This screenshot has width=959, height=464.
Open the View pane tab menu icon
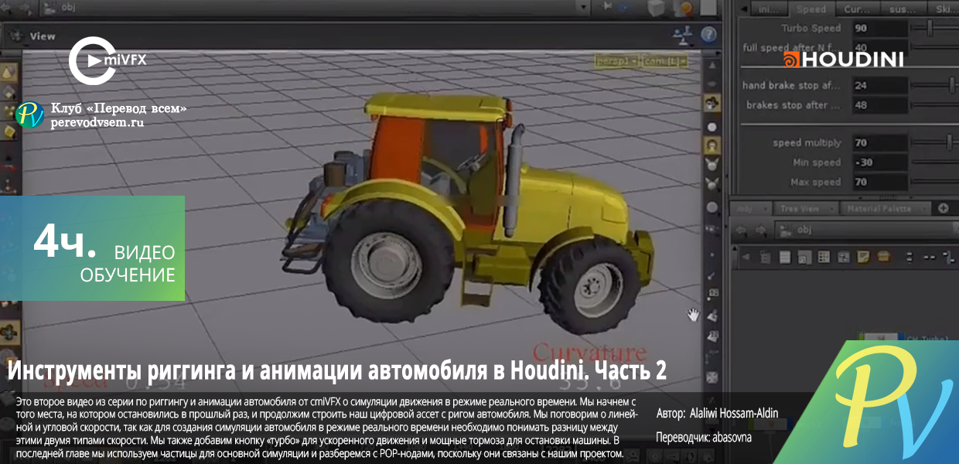click(x=15, y=36)
